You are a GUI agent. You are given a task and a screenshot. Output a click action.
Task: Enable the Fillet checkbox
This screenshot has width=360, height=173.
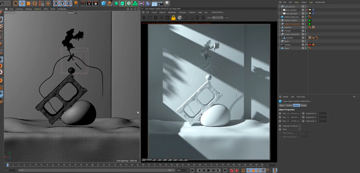point(299,130)
